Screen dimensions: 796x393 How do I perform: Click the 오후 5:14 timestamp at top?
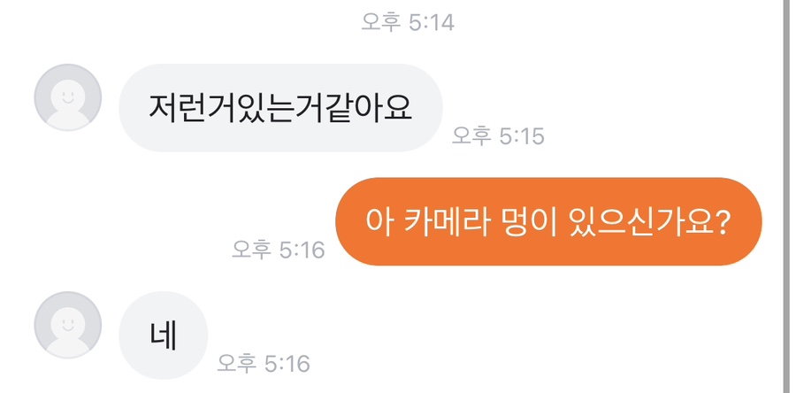tap(408, 22)
